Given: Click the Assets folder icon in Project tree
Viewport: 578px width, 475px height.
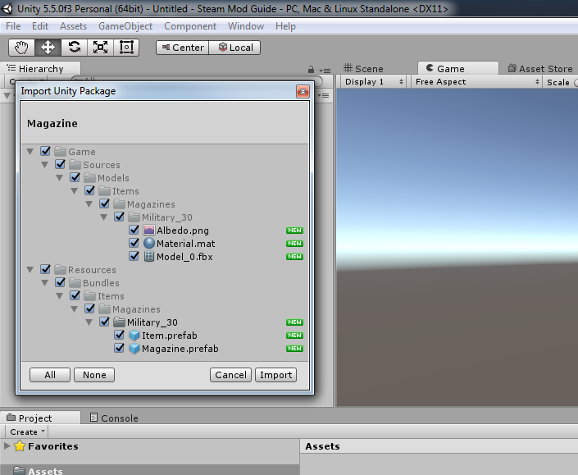Looking at the screenshot, I should [19, 471].
